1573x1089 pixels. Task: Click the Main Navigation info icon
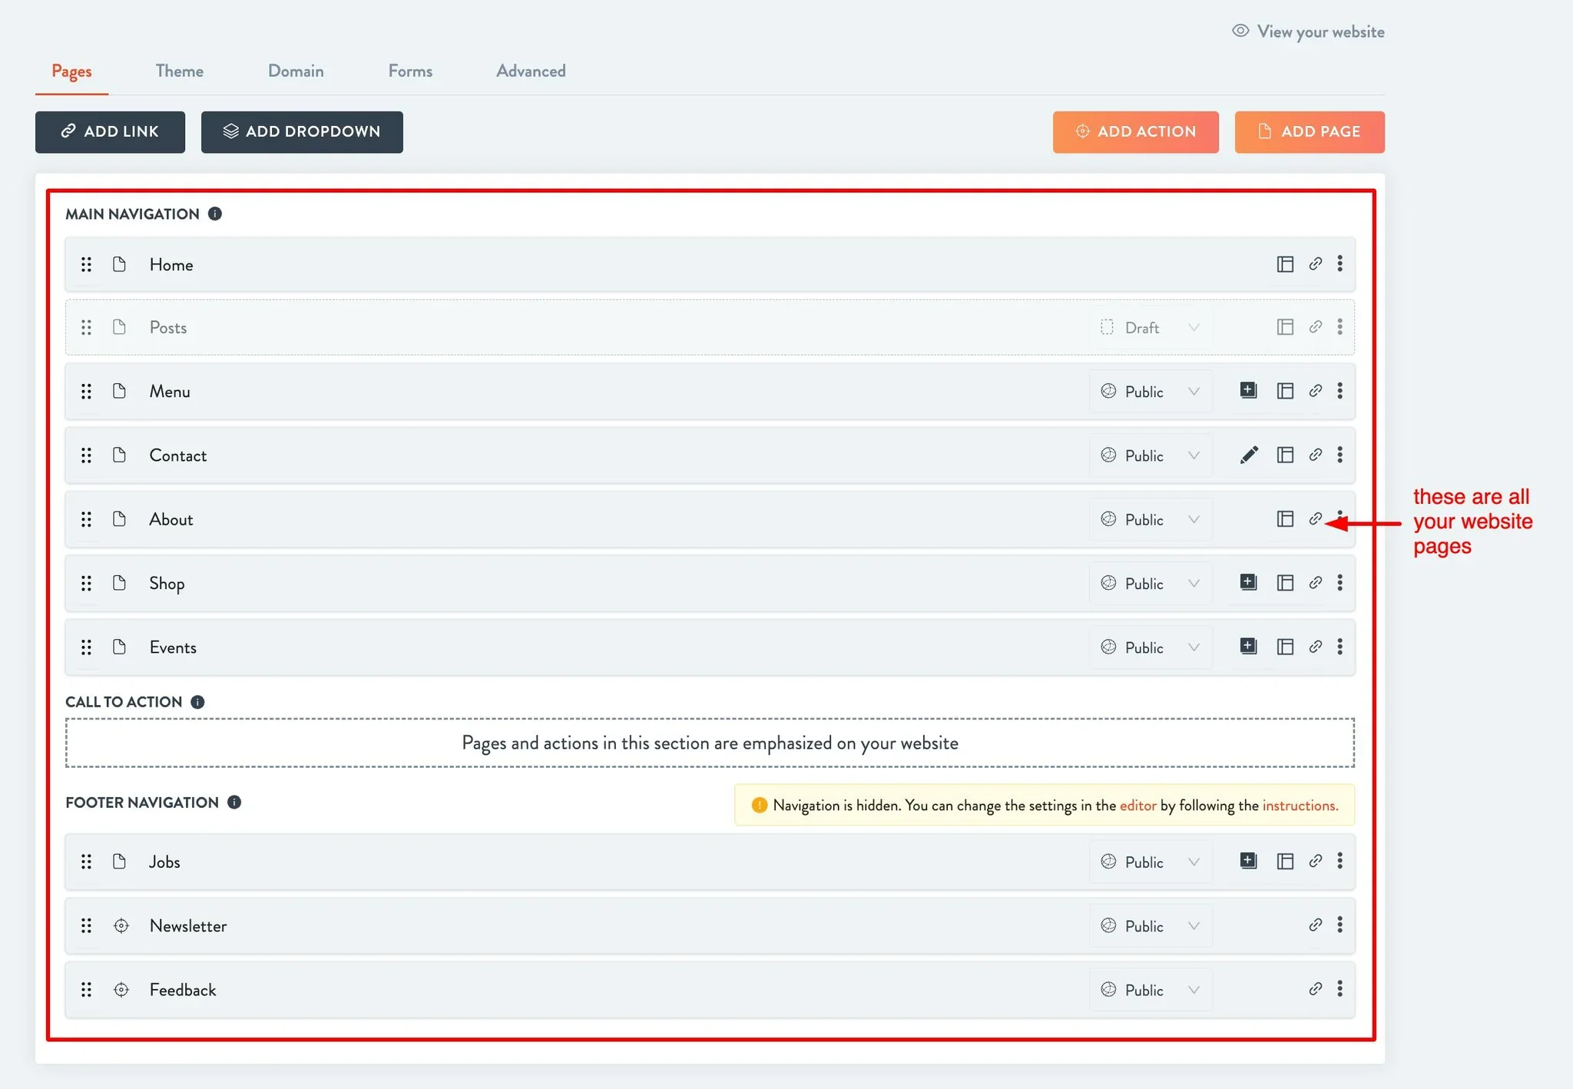click(x=215, y=213)
